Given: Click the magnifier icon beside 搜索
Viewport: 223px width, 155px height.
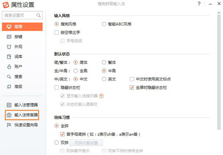Looking at the screenshot, I should [x=9, y=76].
